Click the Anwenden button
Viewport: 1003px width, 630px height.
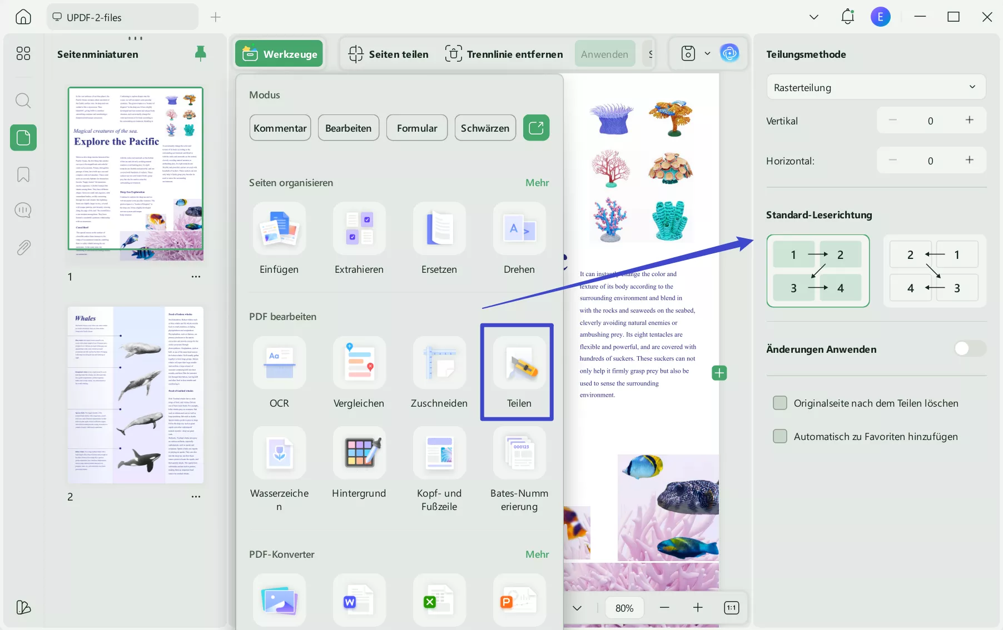[604, 53]
